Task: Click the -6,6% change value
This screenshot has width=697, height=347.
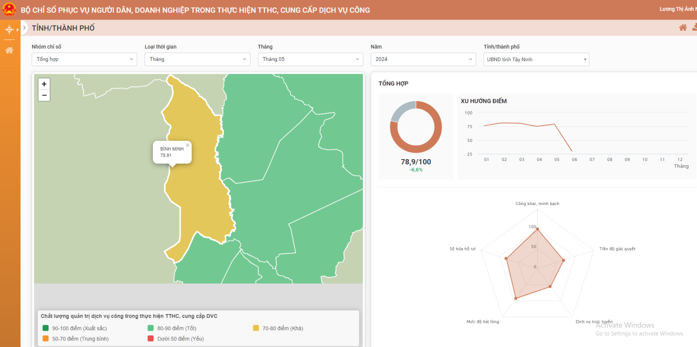Action: [416, 170]
